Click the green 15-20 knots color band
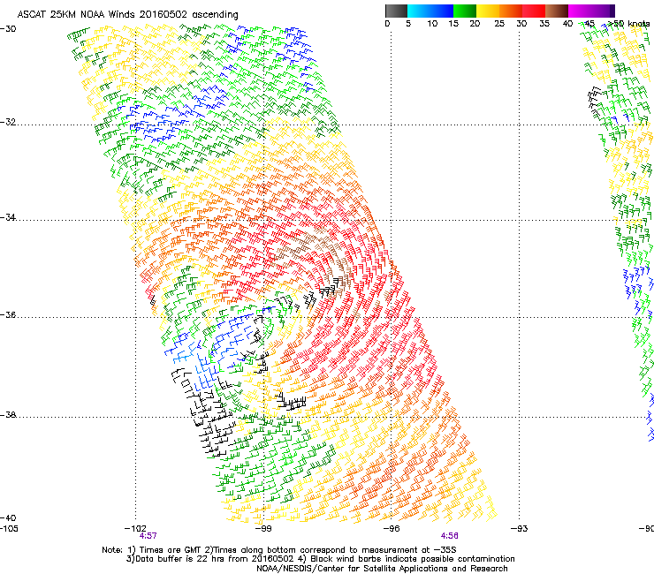This screenshot has width=654, height=574. (465, 11)
